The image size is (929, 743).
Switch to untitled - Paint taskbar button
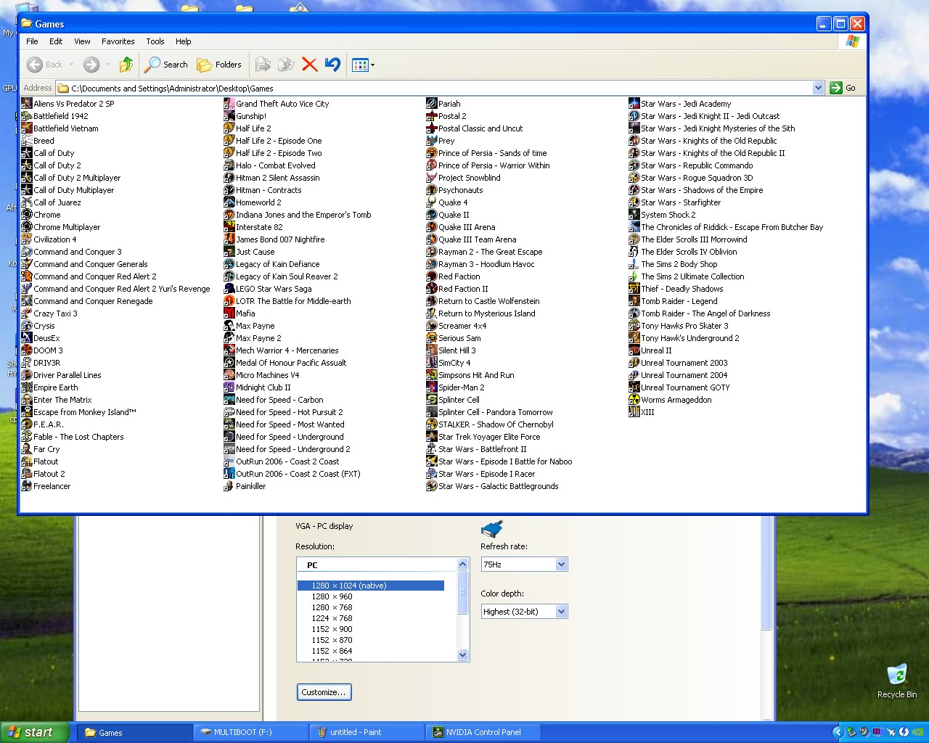tap(367, 732)
